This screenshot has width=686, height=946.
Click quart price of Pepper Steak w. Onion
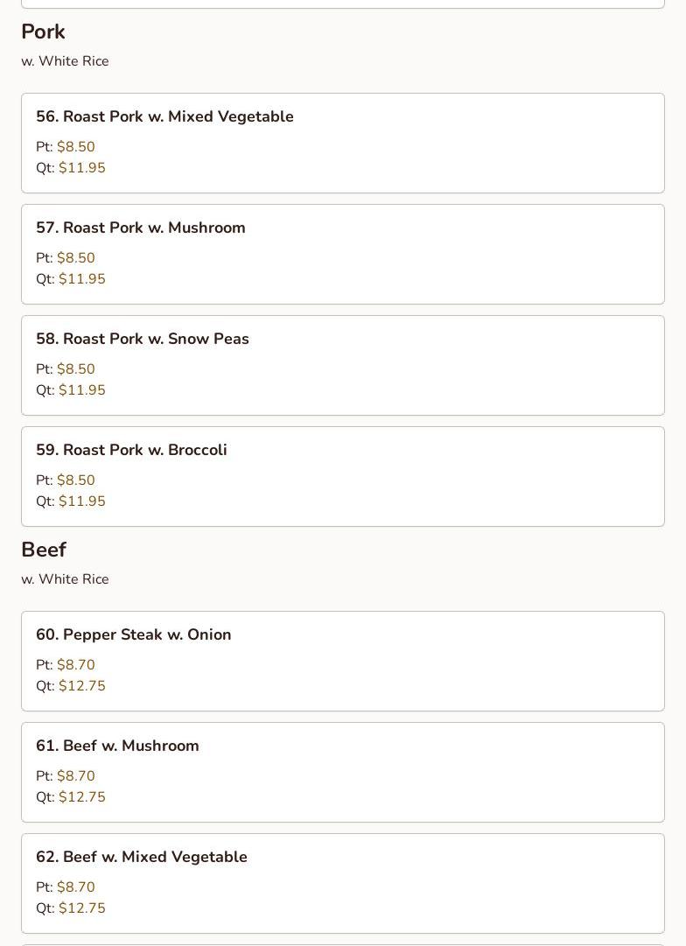(x=82, y=685)
